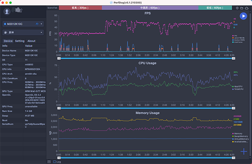Open the app selection dropdown arrow
The image size is (252, 164).
[x=41, y=33]
